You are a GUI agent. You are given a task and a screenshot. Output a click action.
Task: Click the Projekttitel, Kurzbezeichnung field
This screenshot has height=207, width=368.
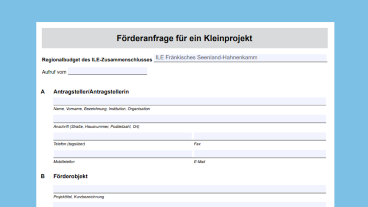pyautogui.click(x=190, y=189)
